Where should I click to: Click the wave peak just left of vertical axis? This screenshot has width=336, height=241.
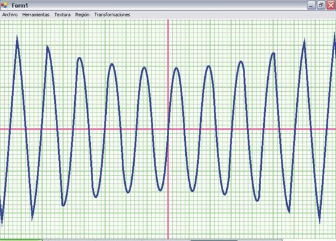click(x=144, y=68)
